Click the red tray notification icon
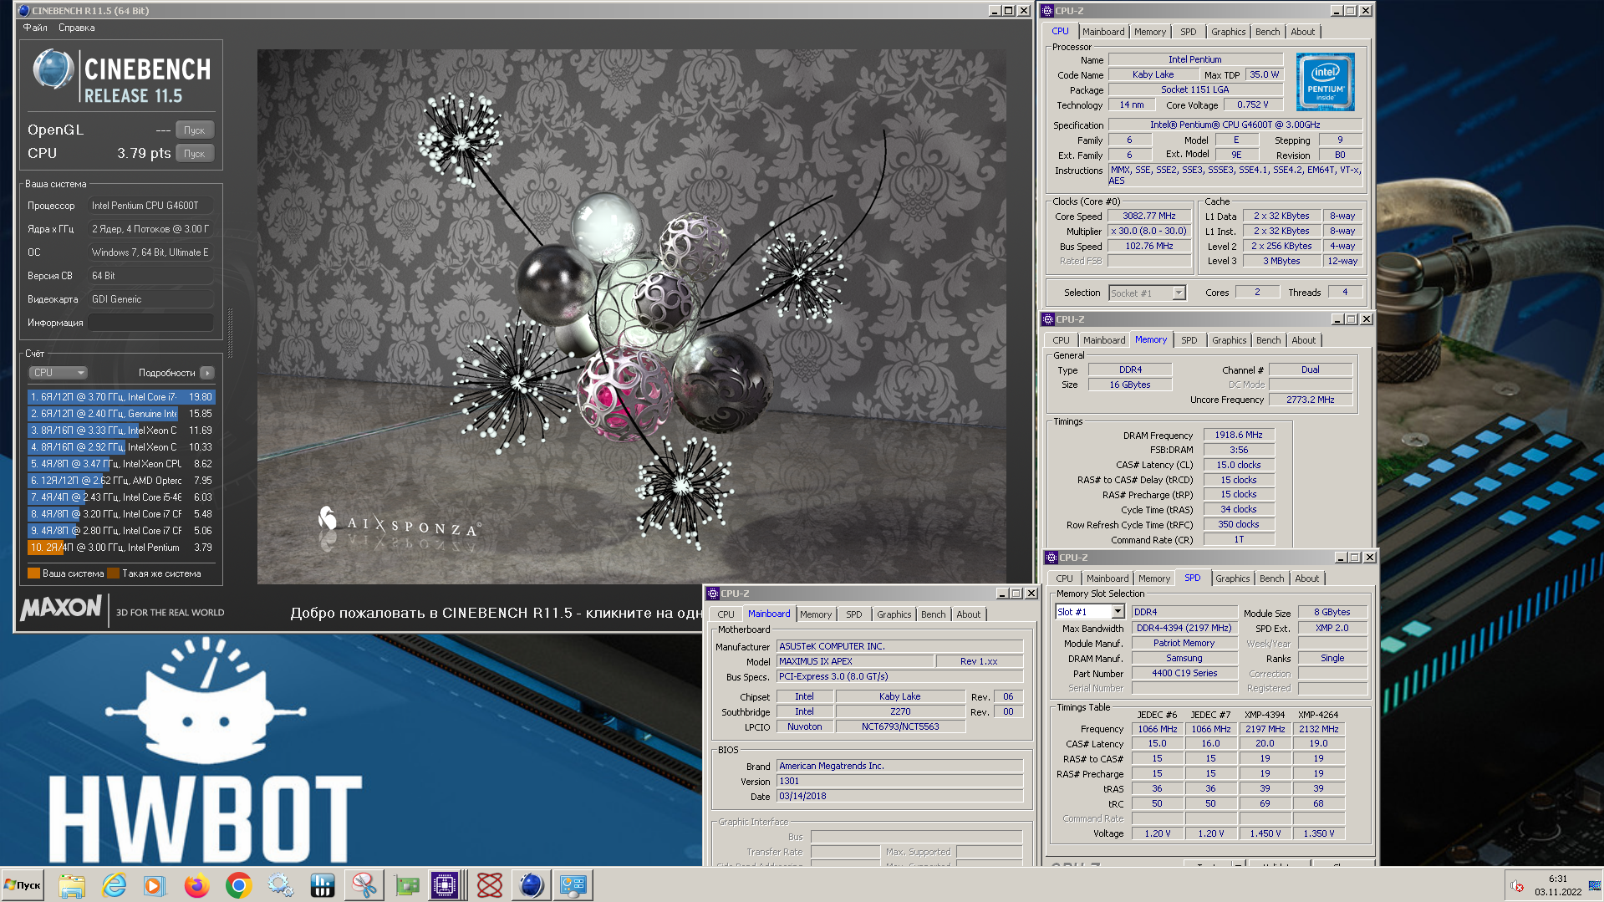The height and width of the screenshot is (902, 1604). [x=1517, y=886]
